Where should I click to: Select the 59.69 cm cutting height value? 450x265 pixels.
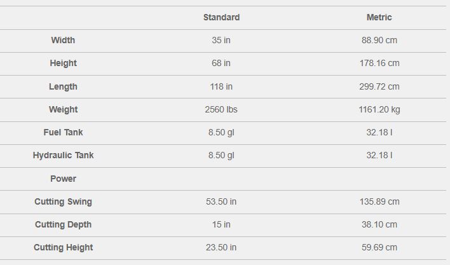379,247
